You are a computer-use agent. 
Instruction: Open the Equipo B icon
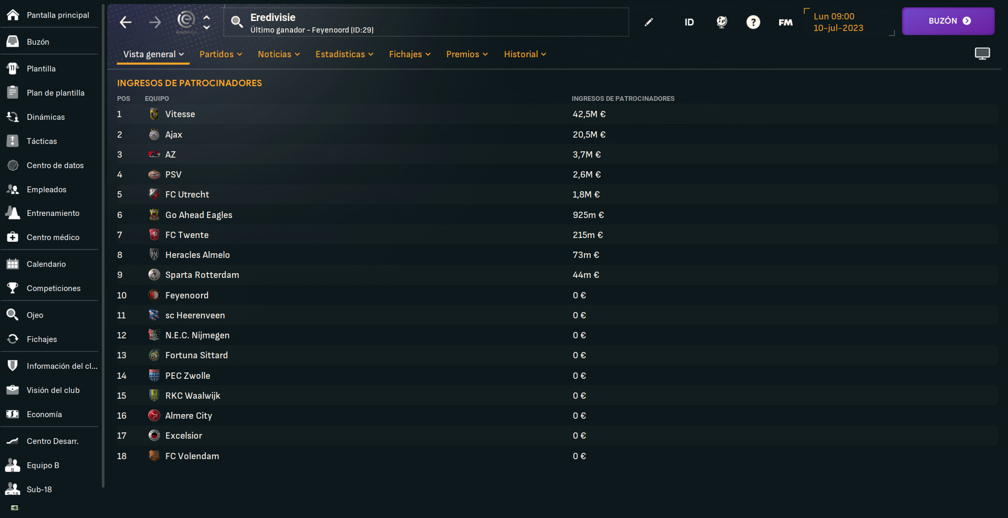pyautogui.click(x=13, y=465)
